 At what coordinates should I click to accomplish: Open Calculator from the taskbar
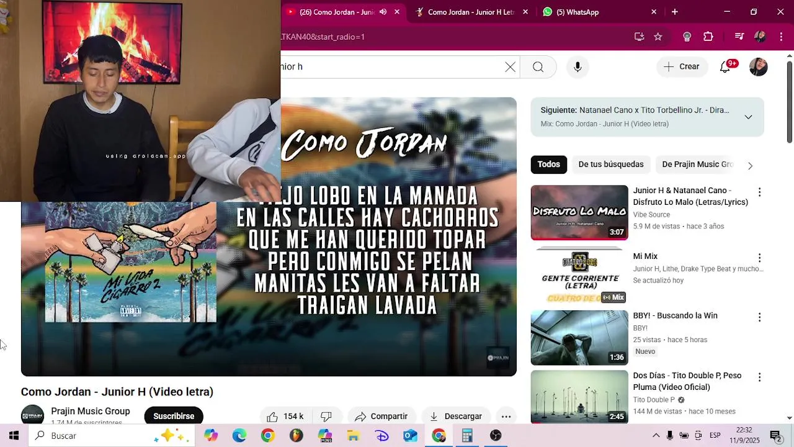tap(467, 436)
